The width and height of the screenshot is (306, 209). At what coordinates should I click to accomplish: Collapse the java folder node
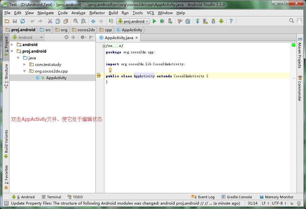pyautogui.click(x=18, y=58)
